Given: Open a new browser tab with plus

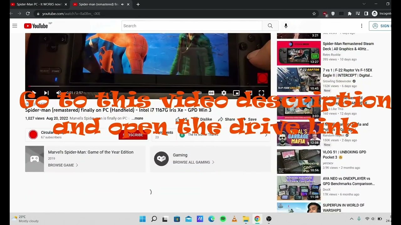Looking at the screenshot, I should pyautogui.click(x=138, y=4).
